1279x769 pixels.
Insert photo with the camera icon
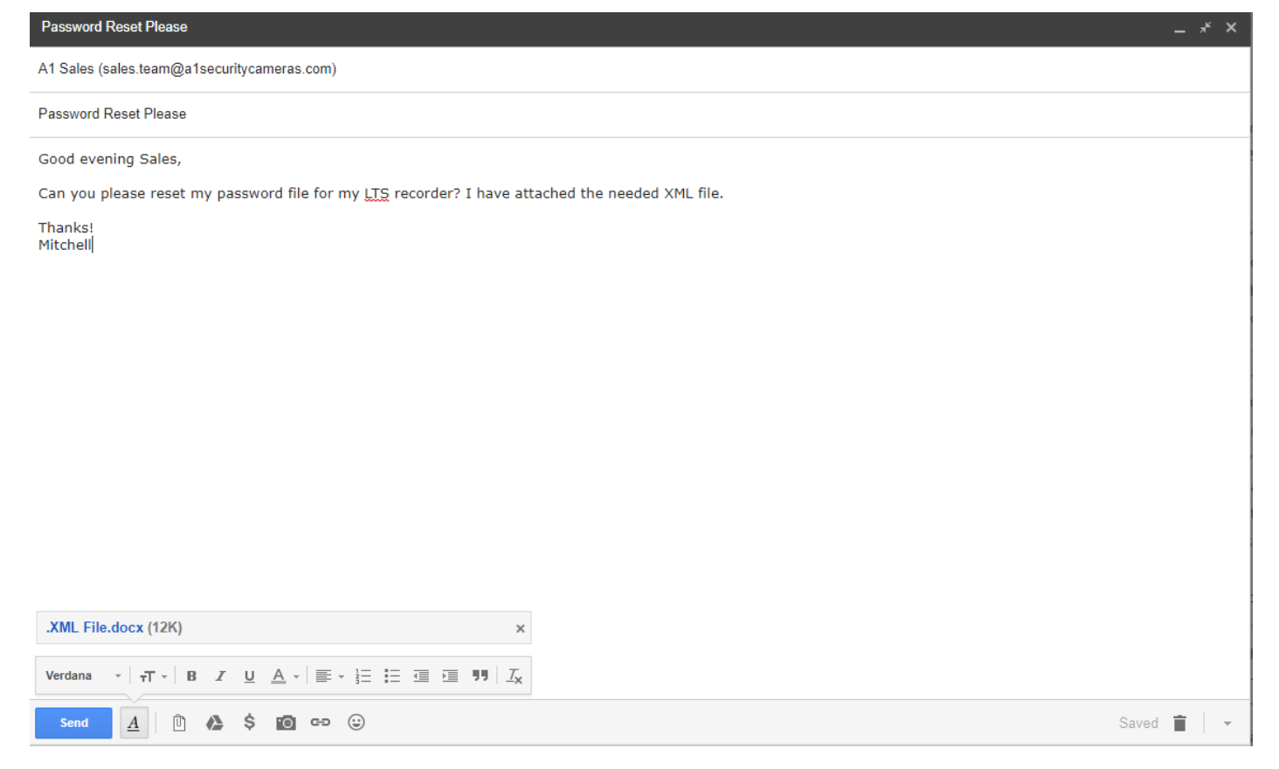click(x=286, y=723)
